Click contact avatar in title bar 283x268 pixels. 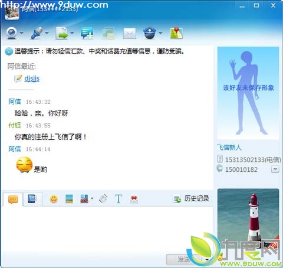[12, 13]
